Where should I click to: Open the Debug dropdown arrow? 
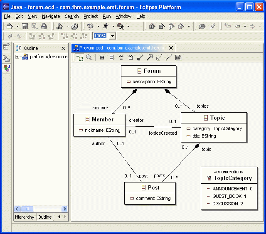98,26
